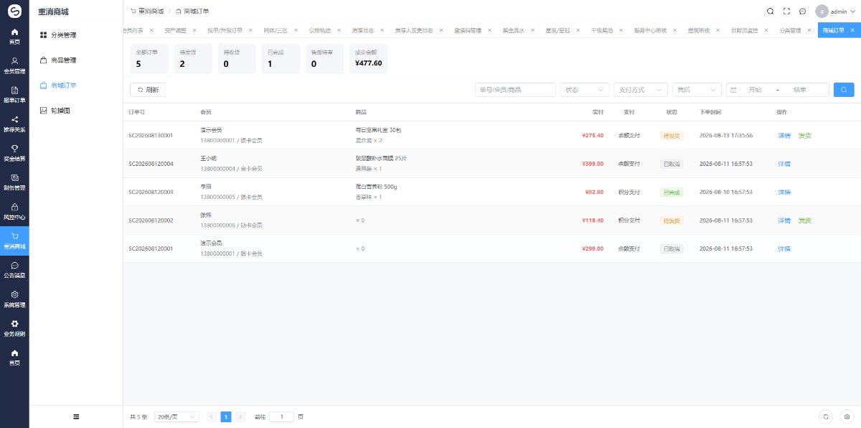Open the message bubble icon in header

click(x=802, y=11)
